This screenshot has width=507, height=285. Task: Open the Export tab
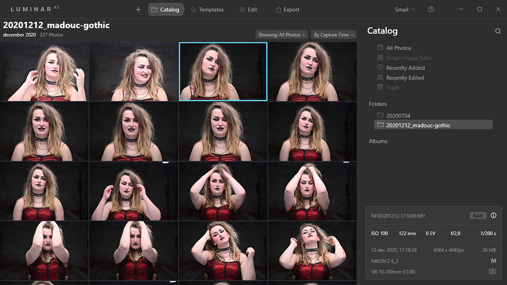click(287, 9)
